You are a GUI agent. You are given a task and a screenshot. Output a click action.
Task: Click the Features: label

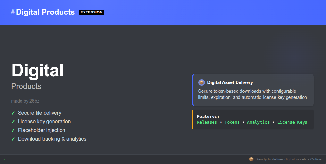tap(208, 116)
